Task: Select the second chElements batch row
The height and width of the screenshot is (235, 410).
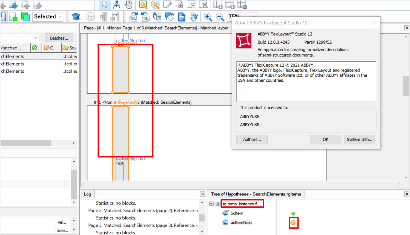Action: tap(39, 64)
